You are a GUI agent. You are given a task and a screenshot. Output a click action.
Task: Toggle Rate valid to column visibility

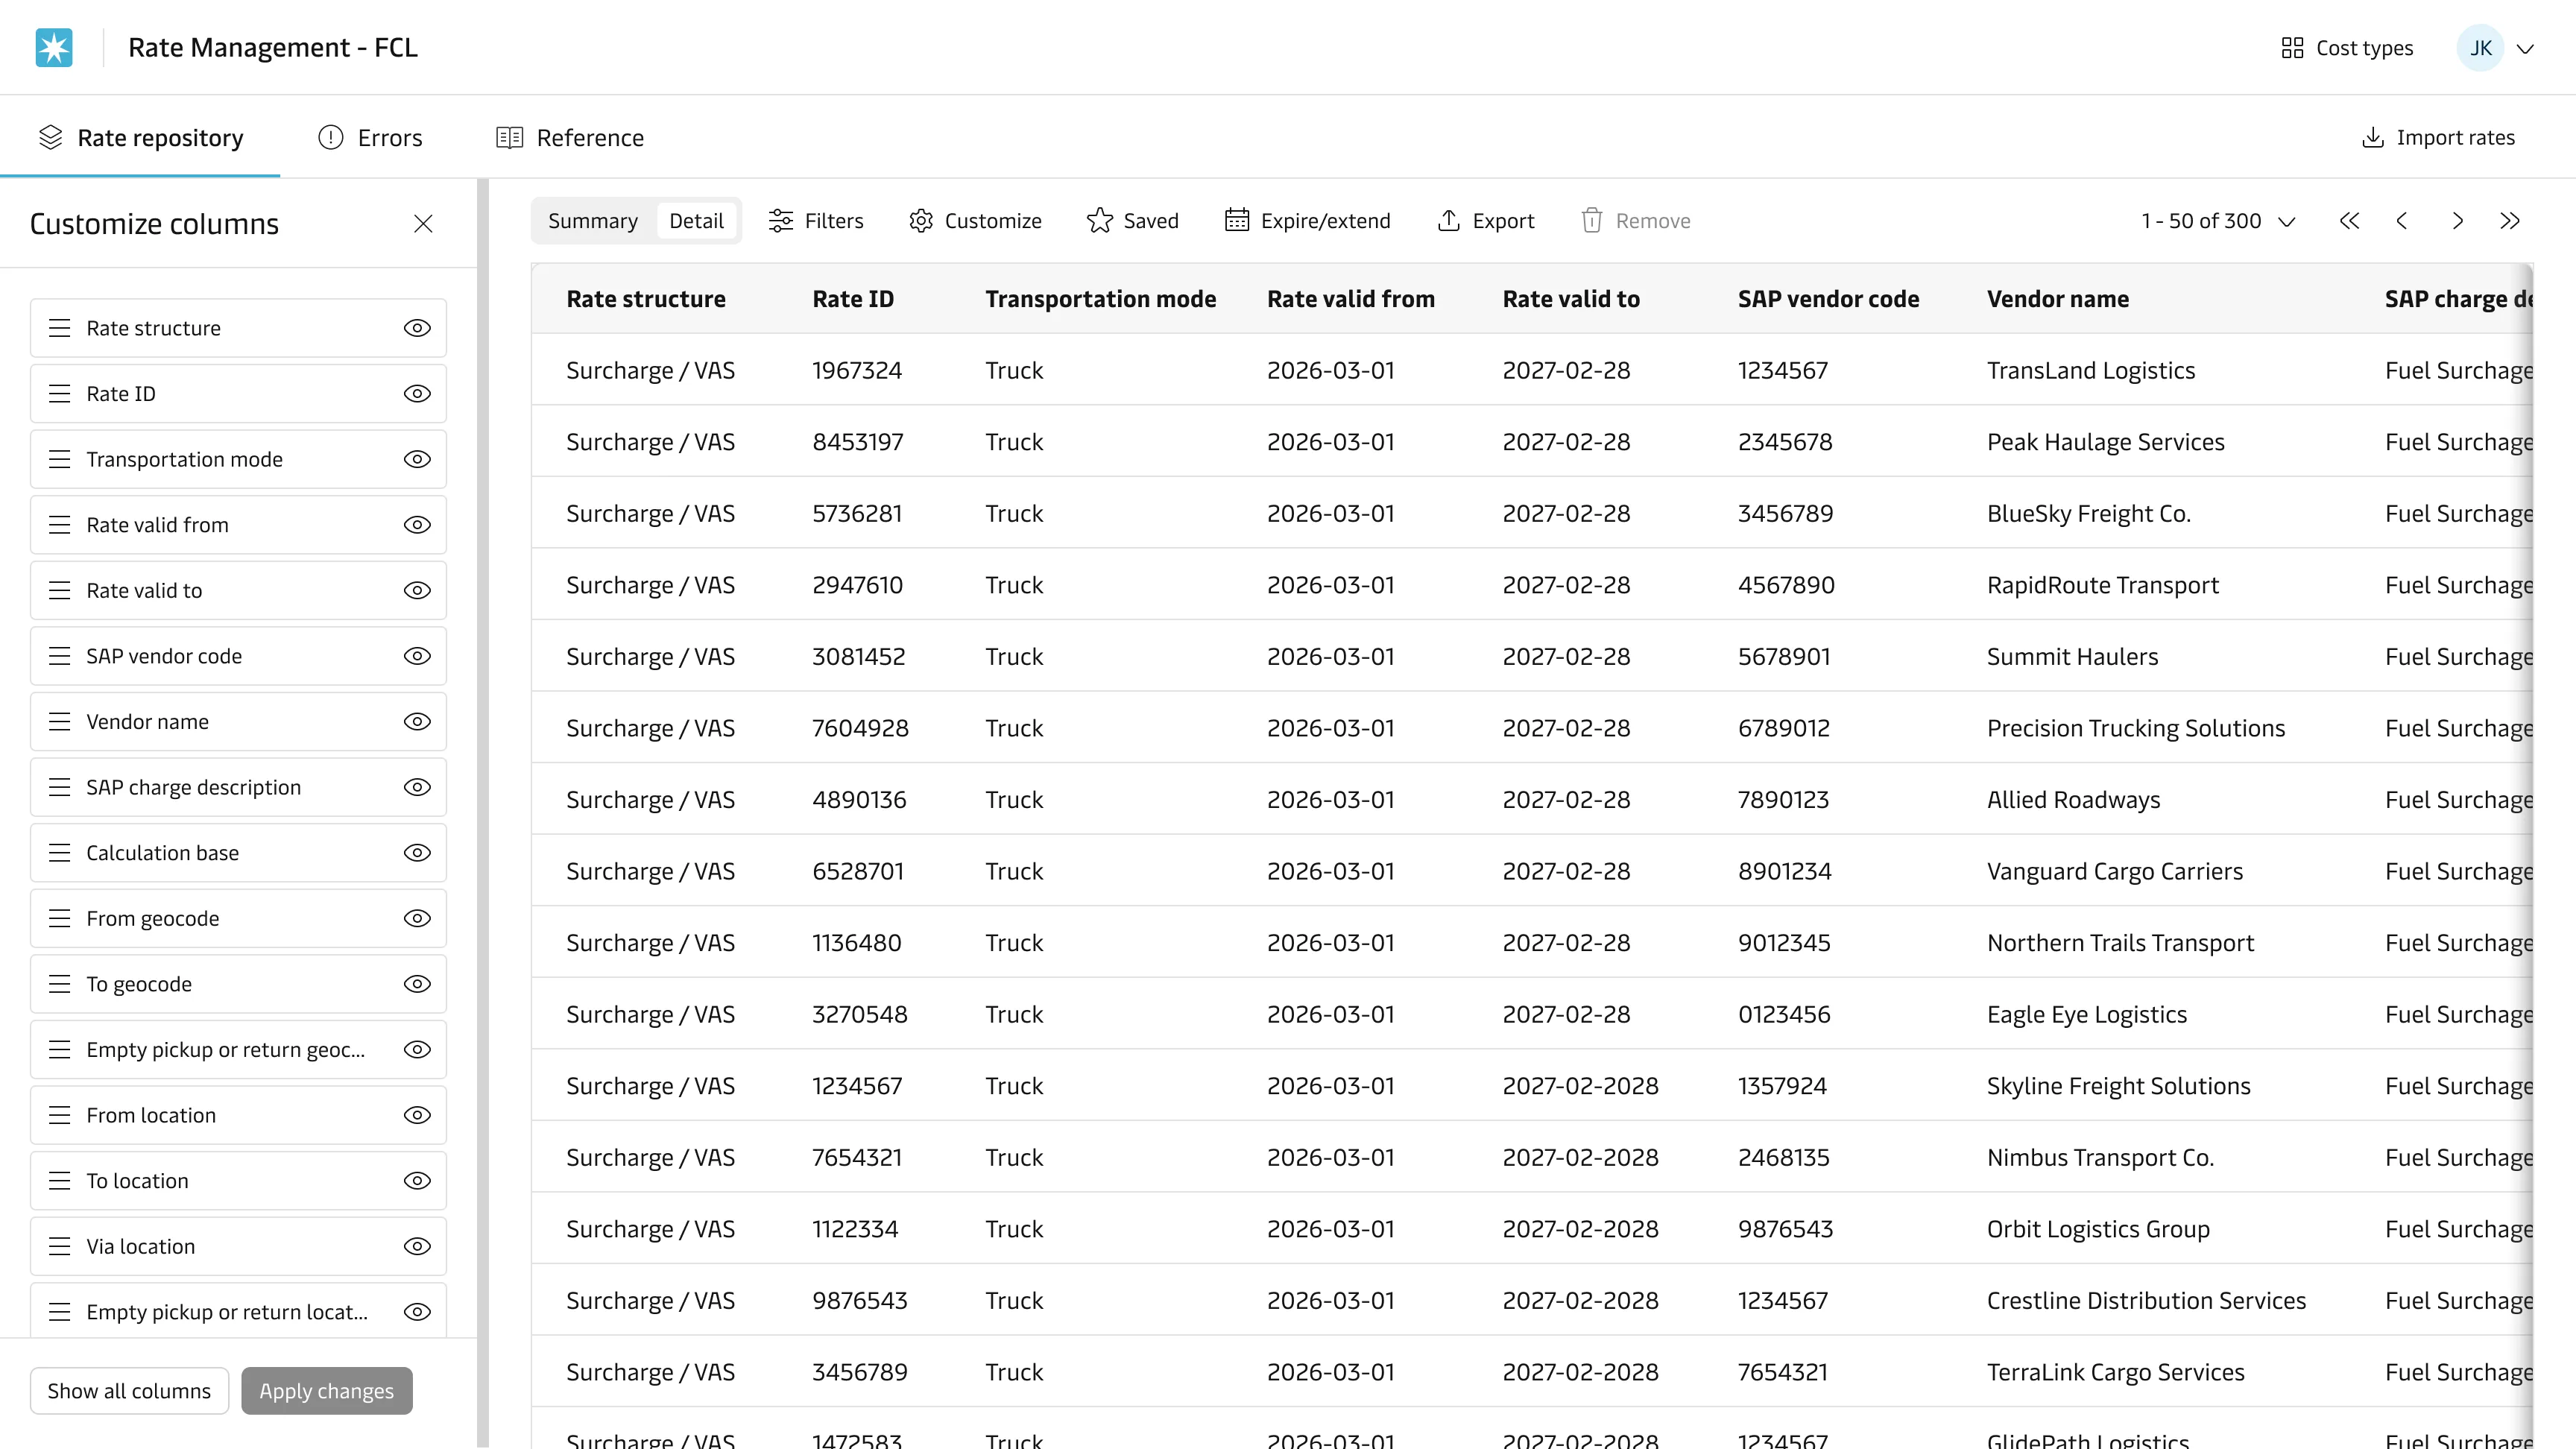(417, 590)
